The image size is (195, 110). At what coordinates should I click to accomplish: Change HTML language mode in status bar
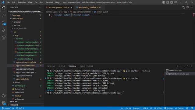tap(159, 108)
